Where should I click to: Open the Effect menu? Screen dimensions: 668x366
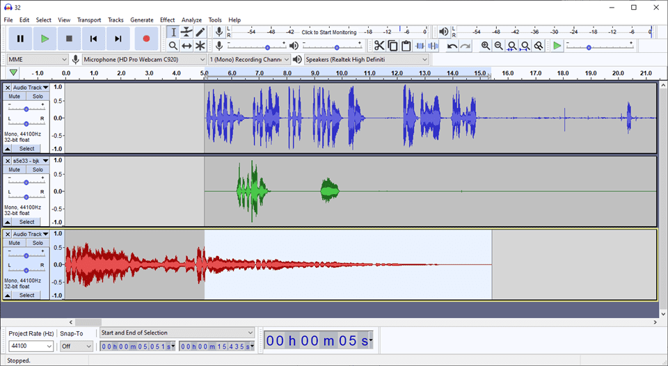(167, 20)
